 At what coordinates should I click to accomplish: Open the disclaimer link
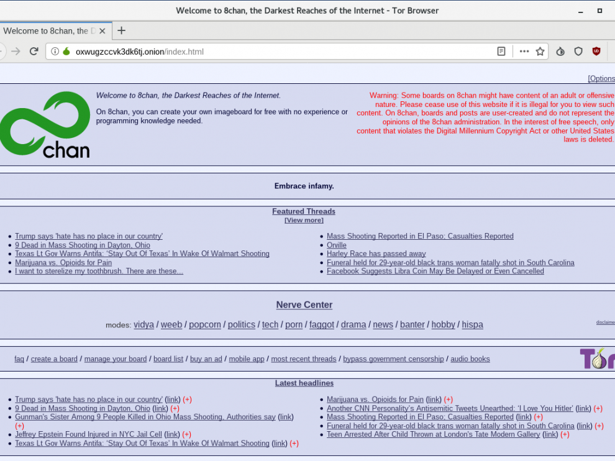tap(606, 322)
